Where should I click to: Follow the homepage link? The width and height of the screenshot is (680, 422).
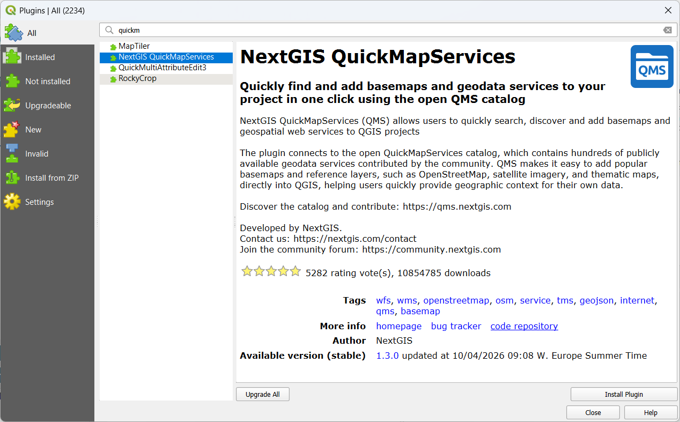click(398, 326)
